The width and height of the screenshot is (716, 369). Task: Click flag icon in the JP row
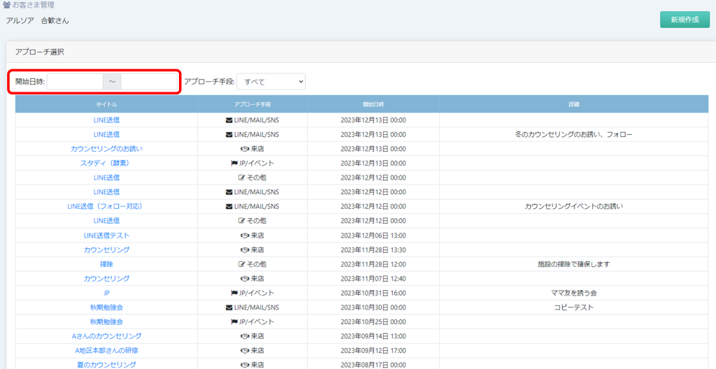click(x=234, y=293)
